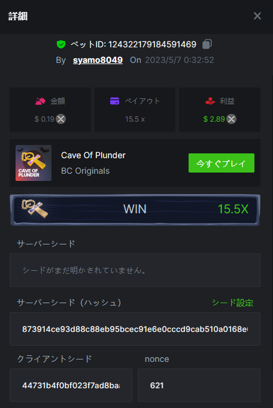
Task: Click the 今すぐプレイ play now button
Action: point(222,163)
